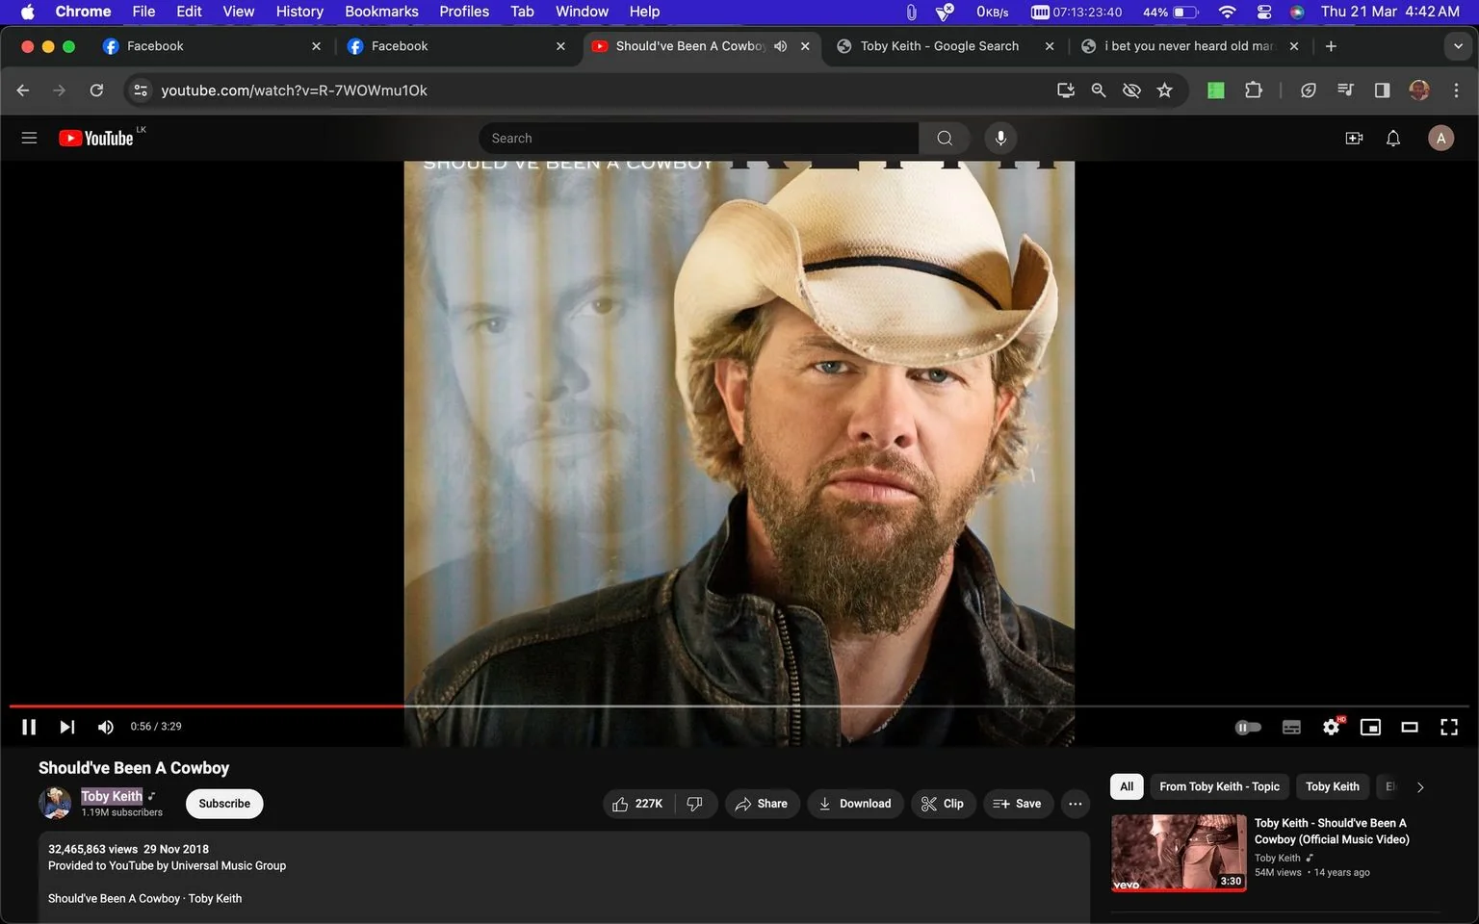The image size is (1479, 924).
Task: Subscribe to the Toby Keith channel
Action: (x=224, y=804)
